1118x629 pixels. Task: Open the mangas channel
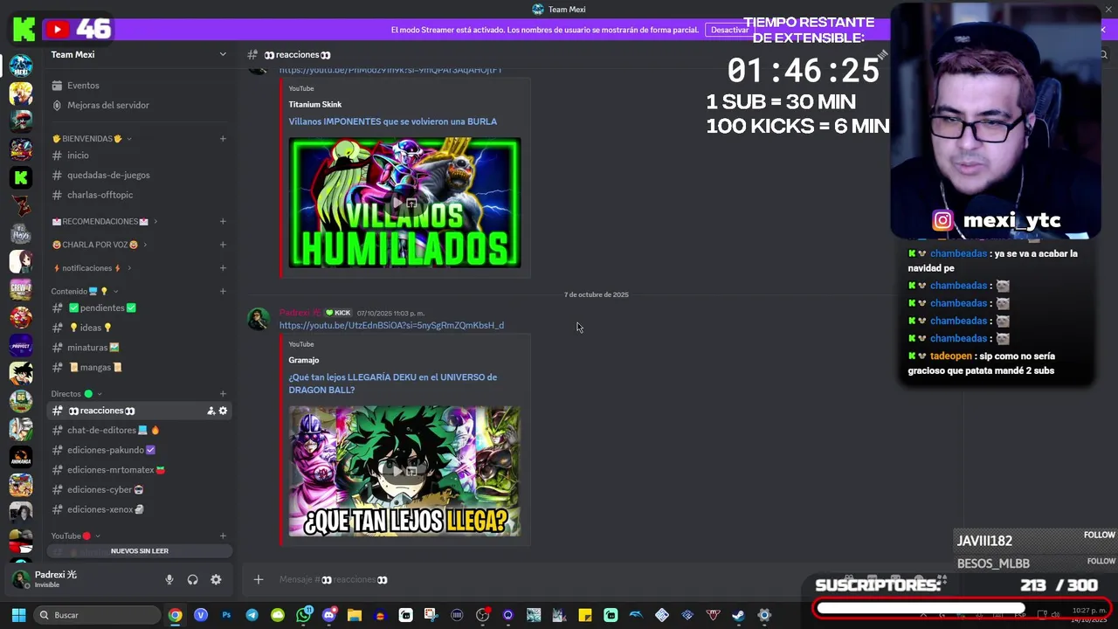139,368
